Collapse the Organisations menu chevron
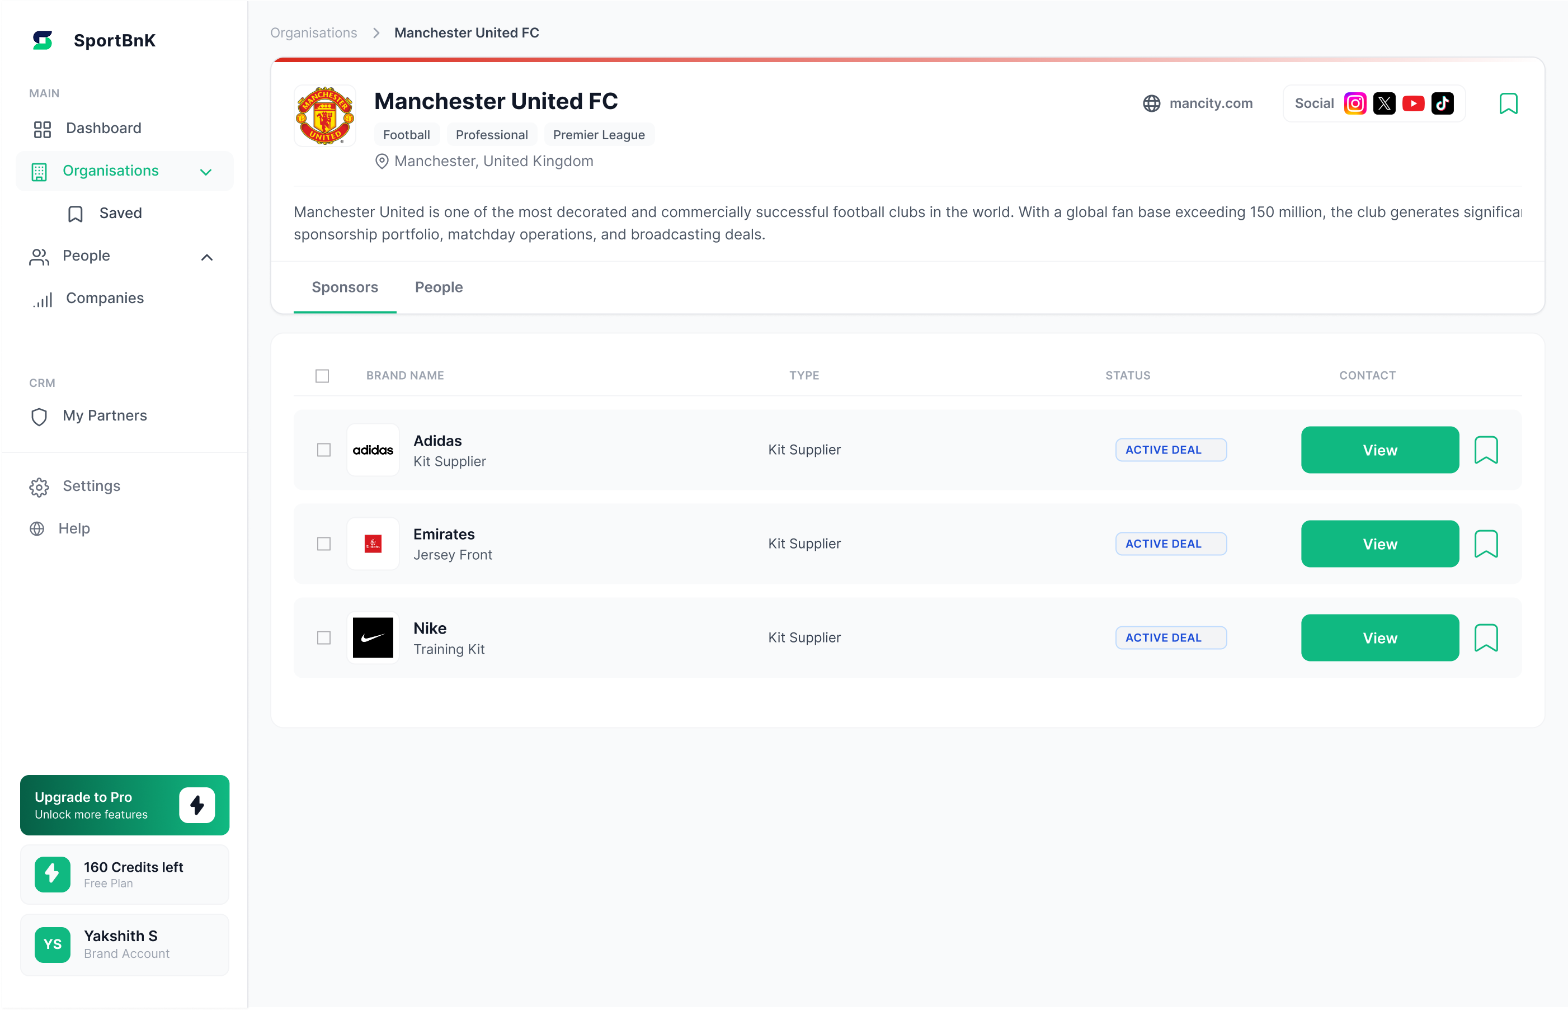Screen dimensions: 1568x1011 click(206, 172)
